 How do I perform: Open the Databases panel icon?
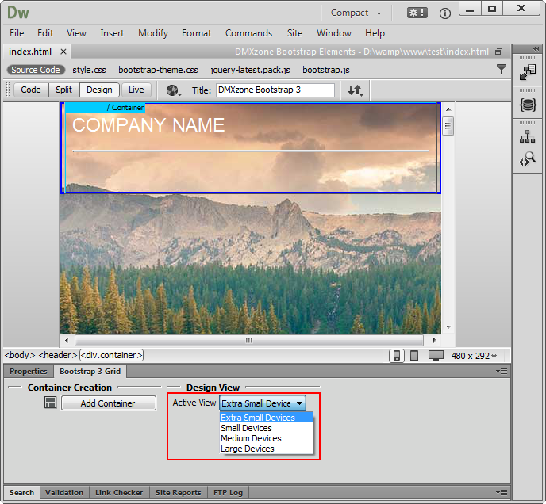coord(528,105)
